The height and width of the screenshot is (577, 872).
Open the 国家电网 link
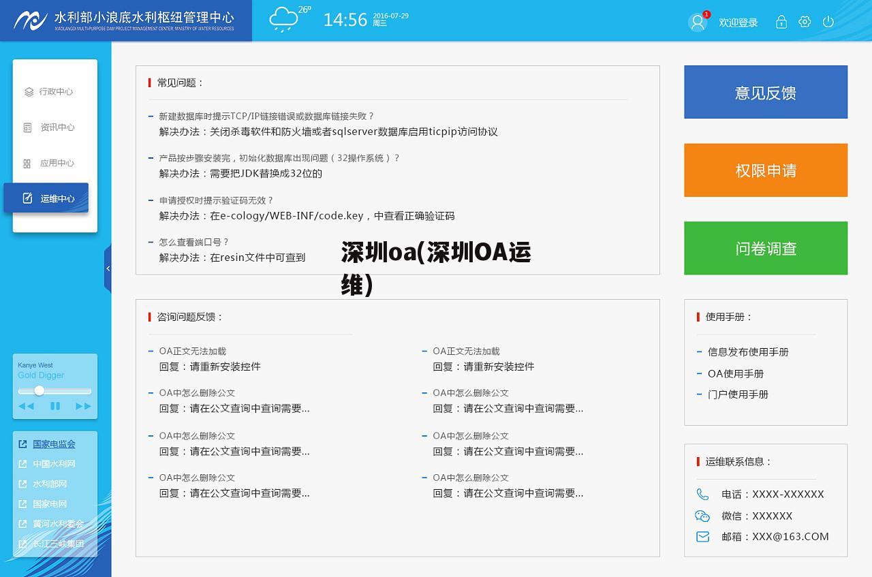[x=50, y=504]
